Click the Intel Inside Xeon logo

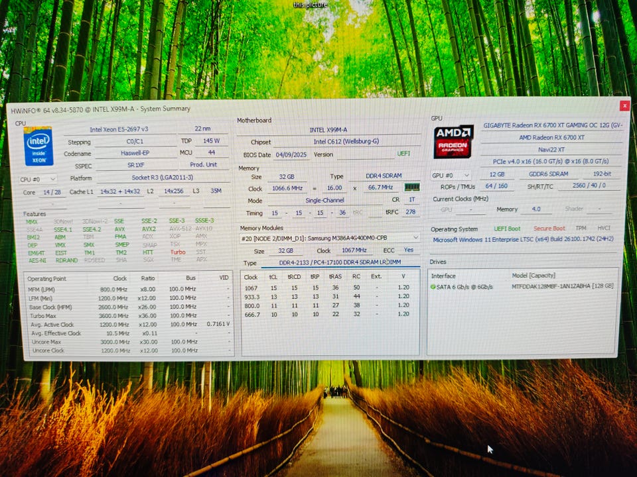point(38,146)
